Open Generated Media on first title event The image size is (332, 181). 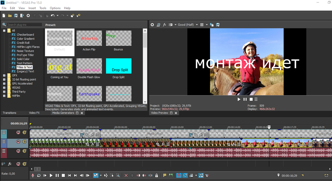point(82,135)
